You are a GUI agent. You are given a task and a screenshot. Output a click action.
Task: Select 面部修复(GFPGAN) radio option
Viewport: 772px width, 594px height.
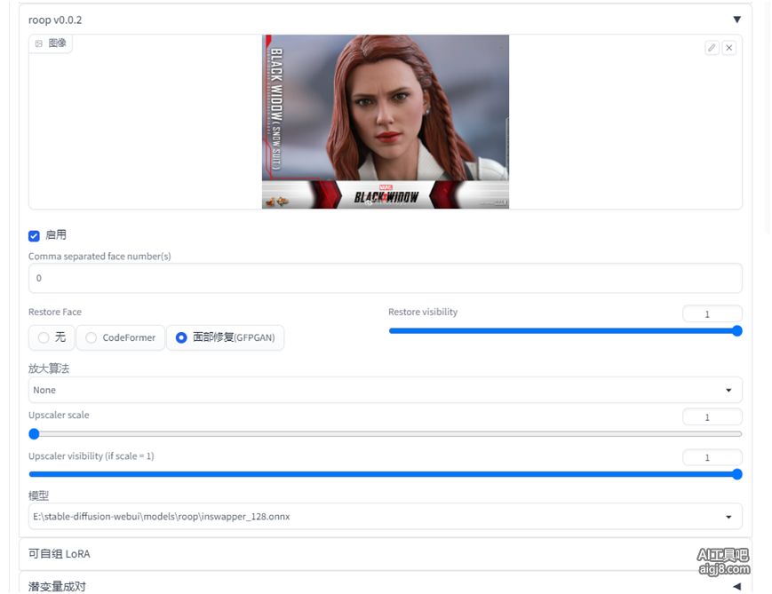coord(226,337)
